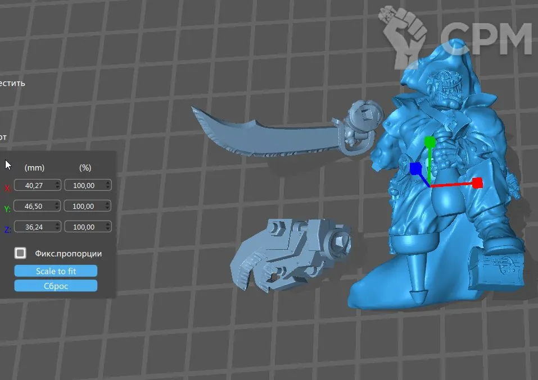538x380 pixels.
Task: Click the red X-axis gizmo handle
Action: [477, 183]
